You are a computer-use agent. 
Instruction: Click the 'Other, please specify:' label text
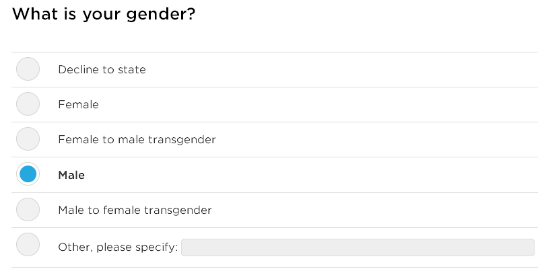[x=118, y=247]
